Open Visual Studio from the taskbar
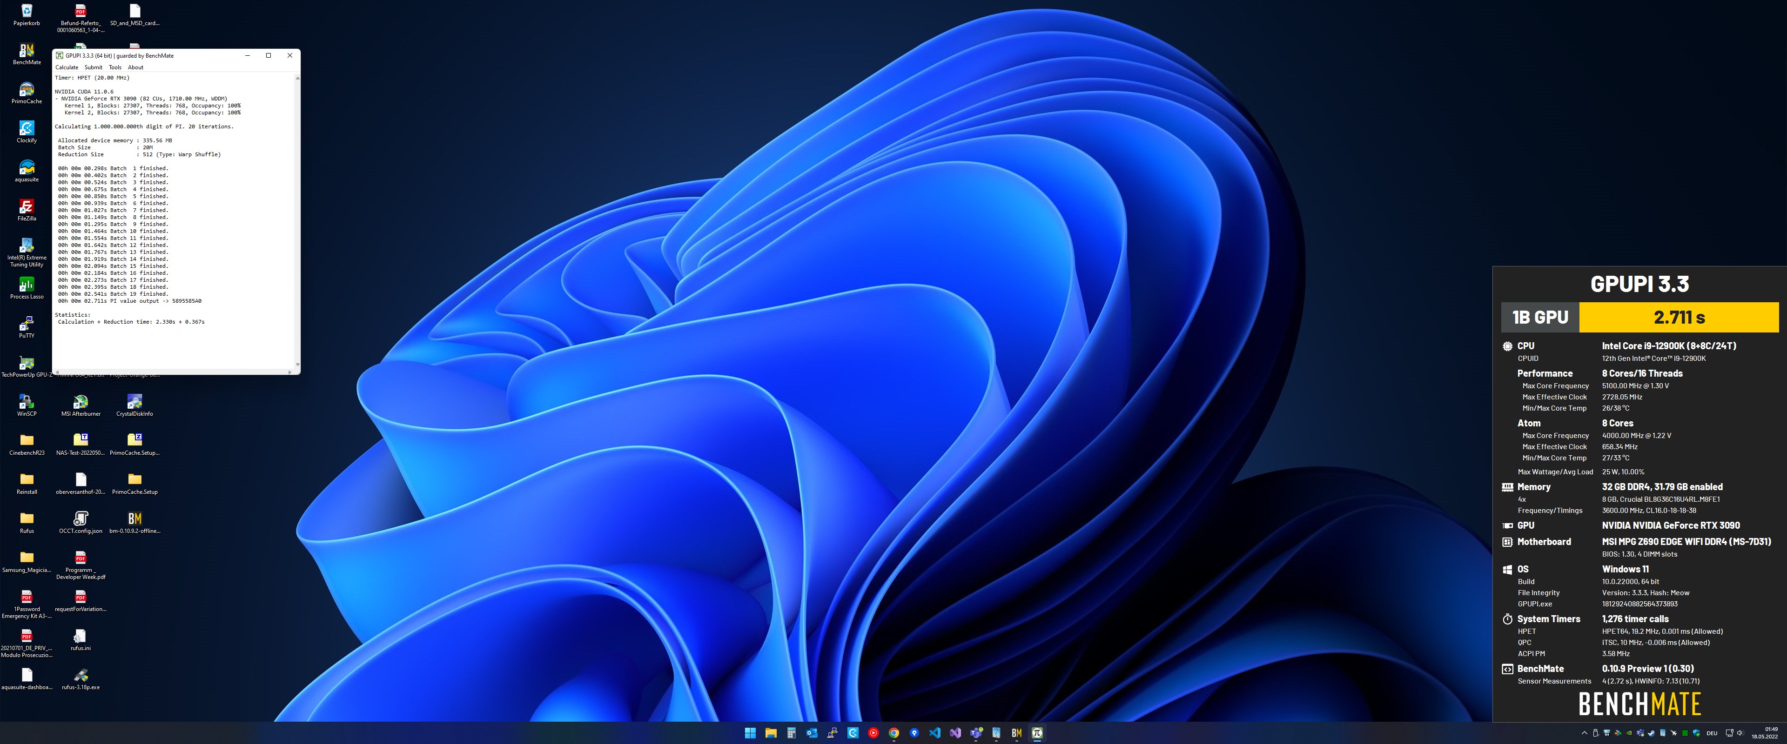This screenshot has height=744, width=1787. click(x=955, y=733)
